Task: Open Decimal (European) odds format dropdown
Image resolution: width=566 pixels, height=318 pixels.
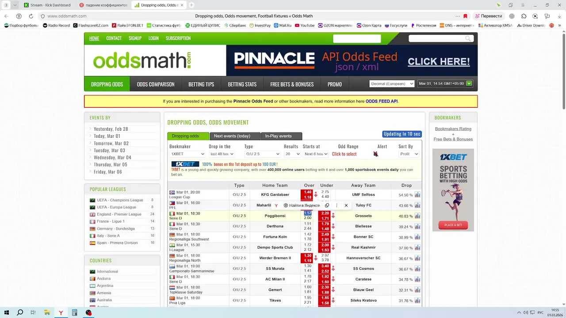Action: (392, 84)
